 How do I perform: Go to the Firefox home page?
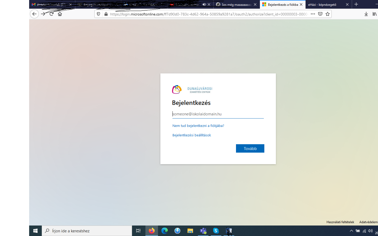(60, 14)
